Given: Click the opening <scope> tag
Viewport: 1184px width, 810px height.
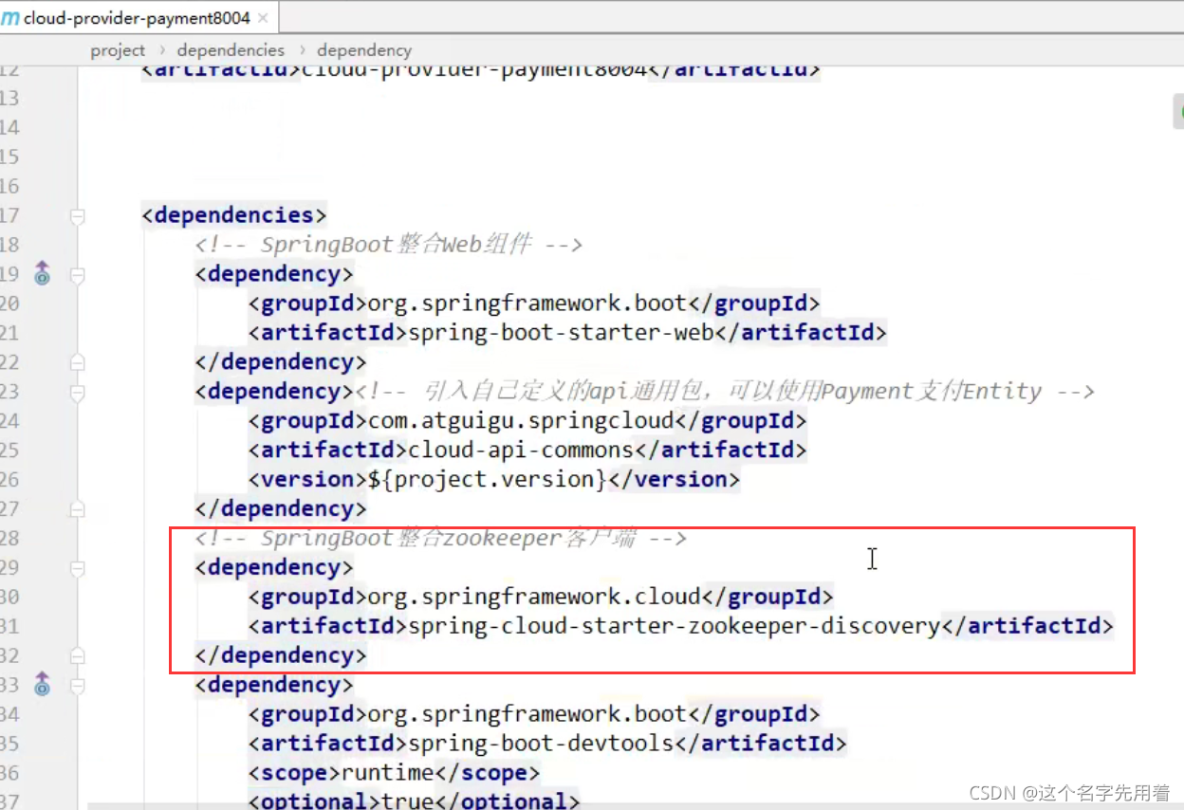Looking at the screenshot, I should pos(294,772).
